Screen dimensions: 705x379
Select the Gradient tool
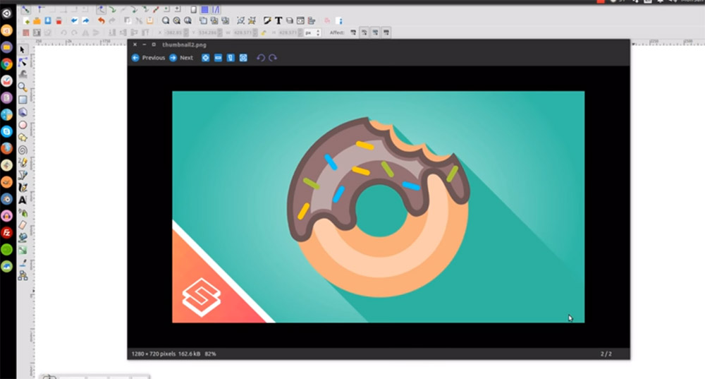pos(23,250)
